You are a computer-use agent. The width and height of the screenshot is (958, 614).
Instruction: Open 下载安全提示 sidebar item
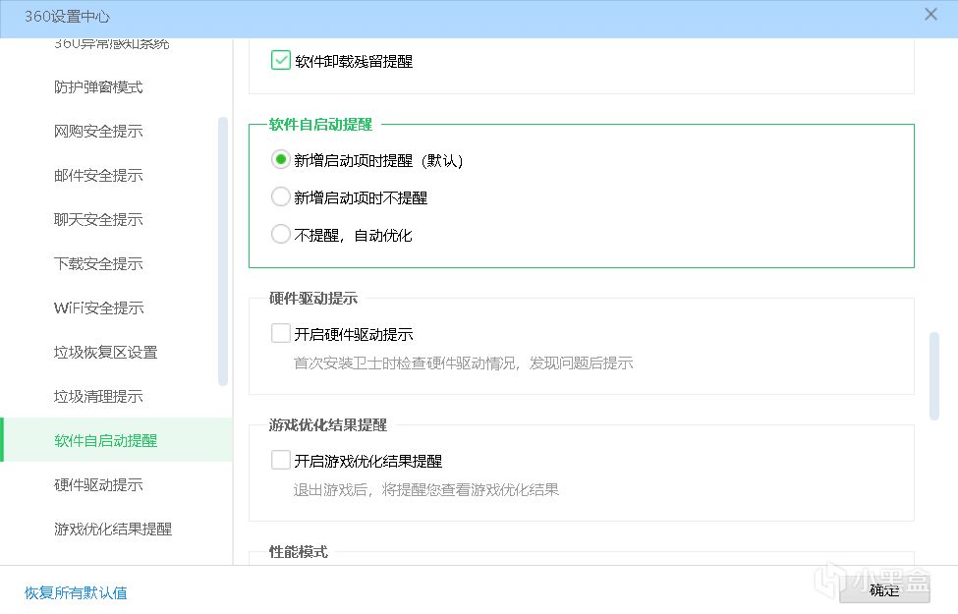[x=98, y=264]
